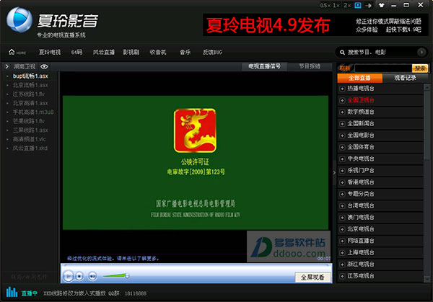433x302 pixels.
Task: Set playback window size to 2×
Action: coord(347,6)
